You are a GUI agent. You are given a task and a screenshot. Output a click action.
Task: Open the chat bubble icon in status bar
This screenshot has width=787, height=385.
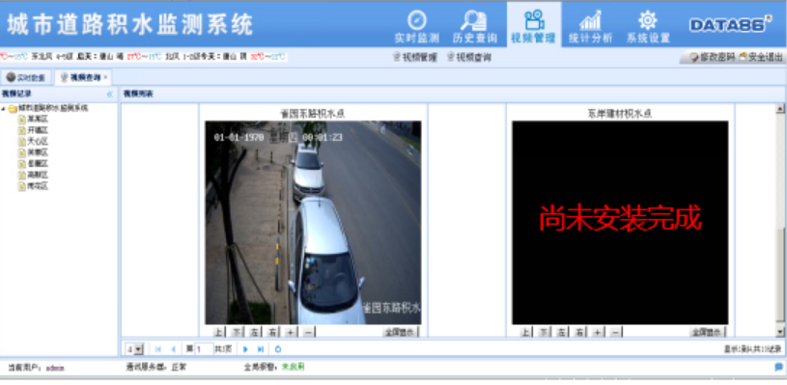click(778, 367)
